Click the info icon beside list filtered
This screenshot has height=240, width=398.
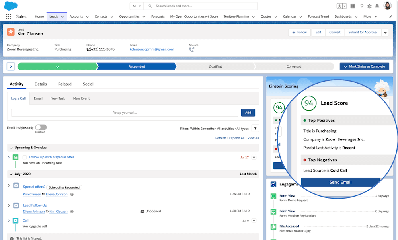(x=12, y=238)
